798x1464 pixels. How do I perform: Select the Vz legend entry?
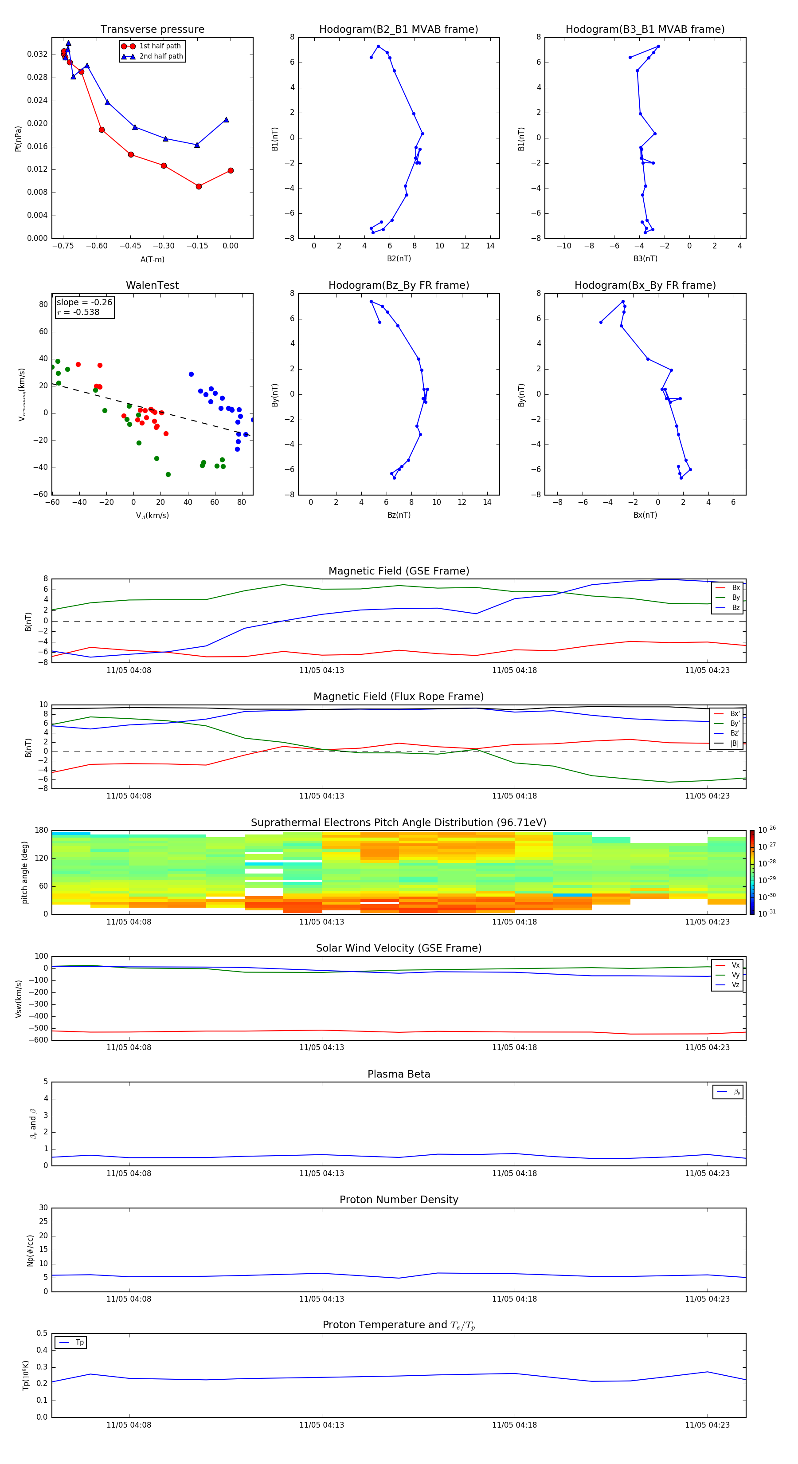(728, 985)
